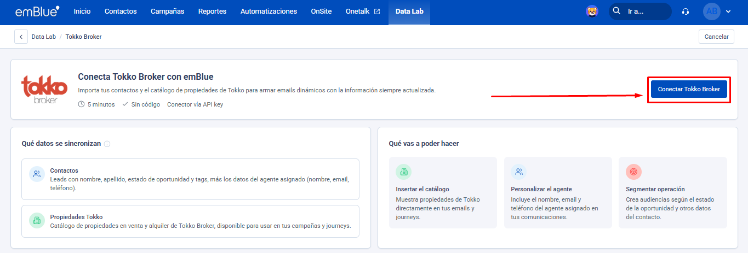Click the Cancelar button
This screenshot has height=253, width=748.
click(x=716, y=37)
